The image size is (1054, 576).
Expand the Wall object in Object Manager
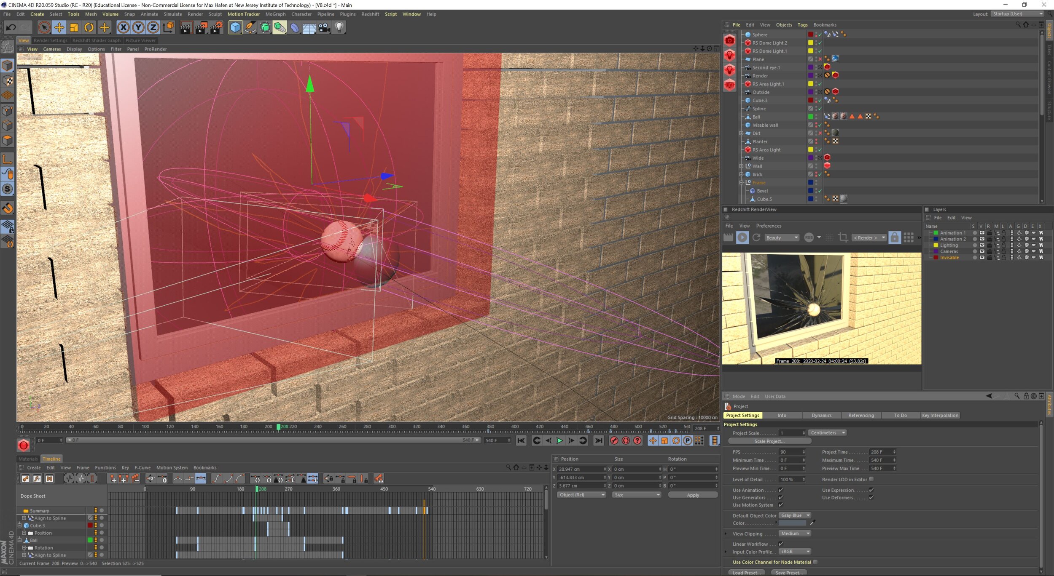[x=741, y=166]
